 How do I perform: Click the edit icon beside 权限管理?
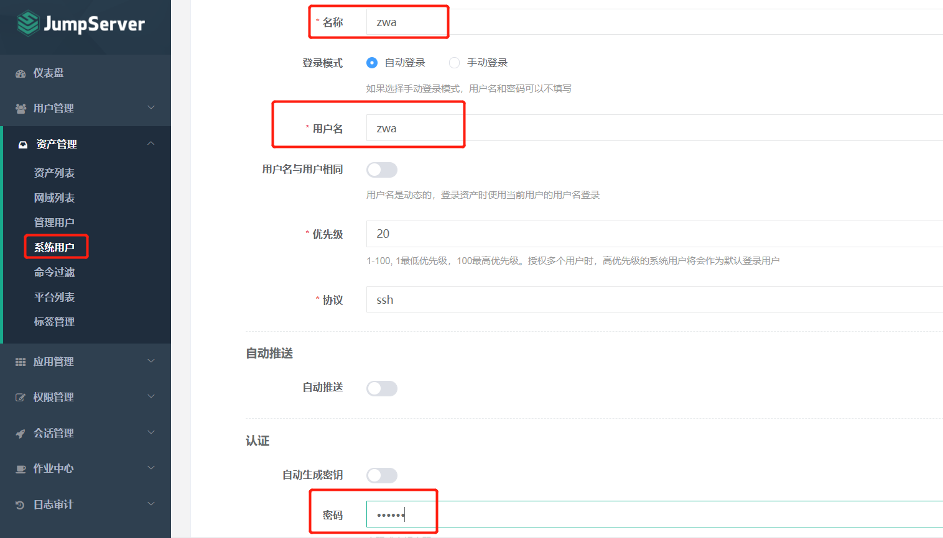pyautogui.click(x=21, y=398)
